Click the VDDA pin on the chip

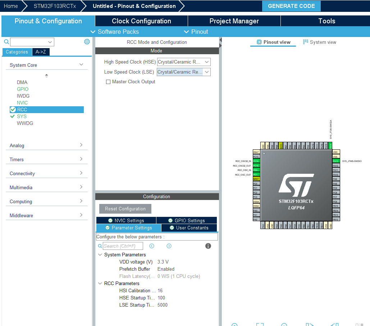tap(256, 206)
